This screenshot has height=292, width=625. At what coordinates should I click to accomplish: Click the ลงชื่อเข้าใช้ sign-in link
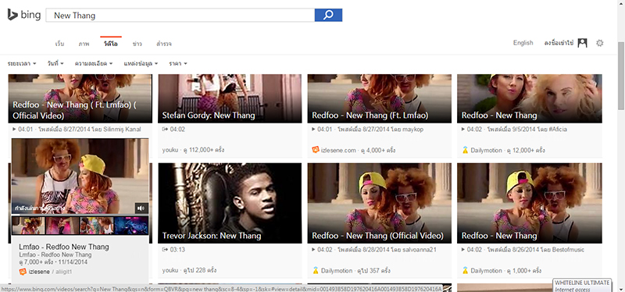(x=559, y=43)
